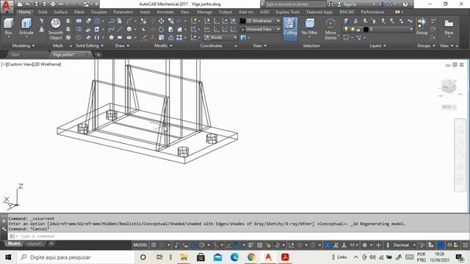This screenshot has height=264, width=470.
Task: Open the 2D Wireframe visual style dropdown
Action: click(x=260, y=21)
